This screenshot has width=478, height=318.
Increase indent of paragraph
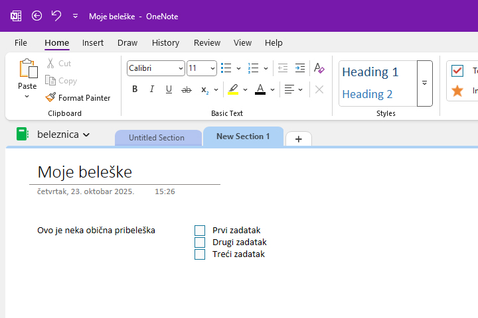tap(300, 68)
